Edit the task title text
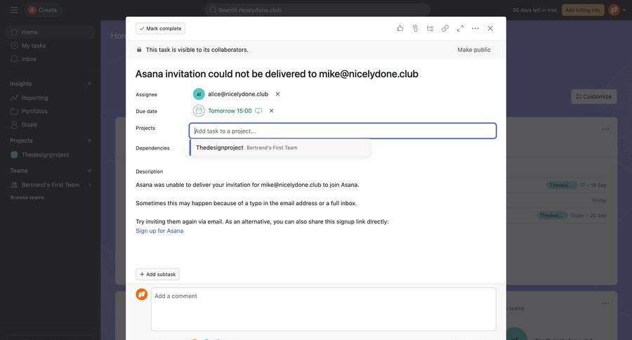Image resolution: width=632 pixels, height=340 pixels. click(277, 74)
